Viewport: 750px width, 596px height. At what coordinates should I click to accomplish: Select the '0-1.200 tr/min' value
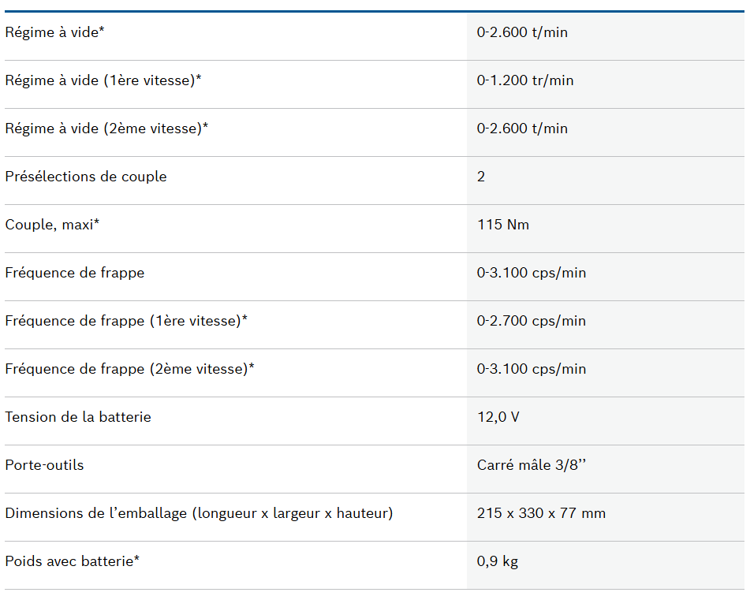(525, 80)
